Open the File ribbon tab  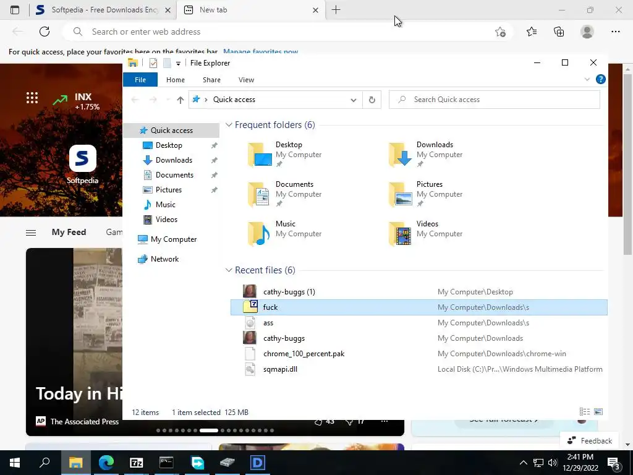[140, 80]
